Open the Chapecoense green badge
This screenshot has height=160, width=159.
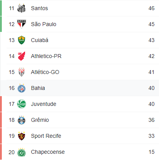coord(22,152)
